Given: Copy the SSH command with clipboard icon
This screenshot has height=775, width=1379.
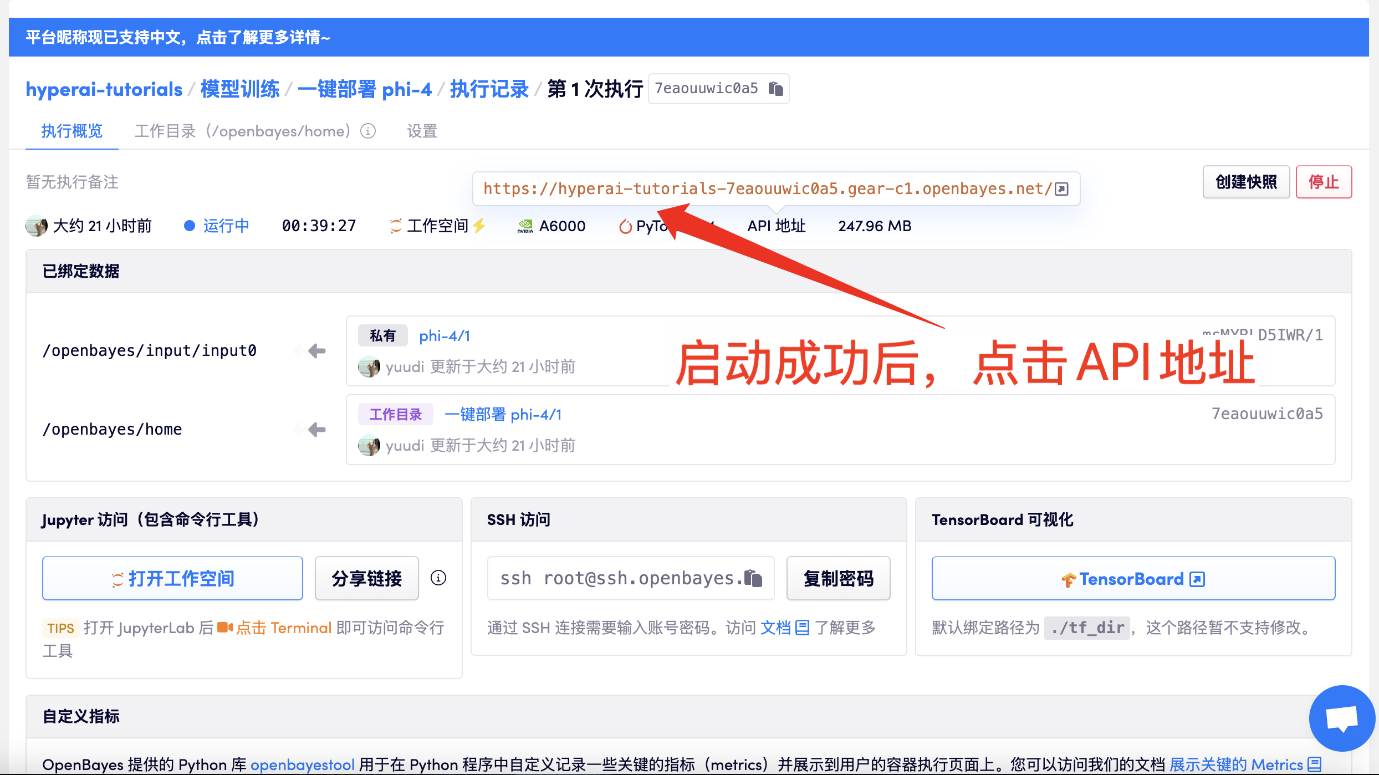Looking at the screenshot, I should 753,578.
